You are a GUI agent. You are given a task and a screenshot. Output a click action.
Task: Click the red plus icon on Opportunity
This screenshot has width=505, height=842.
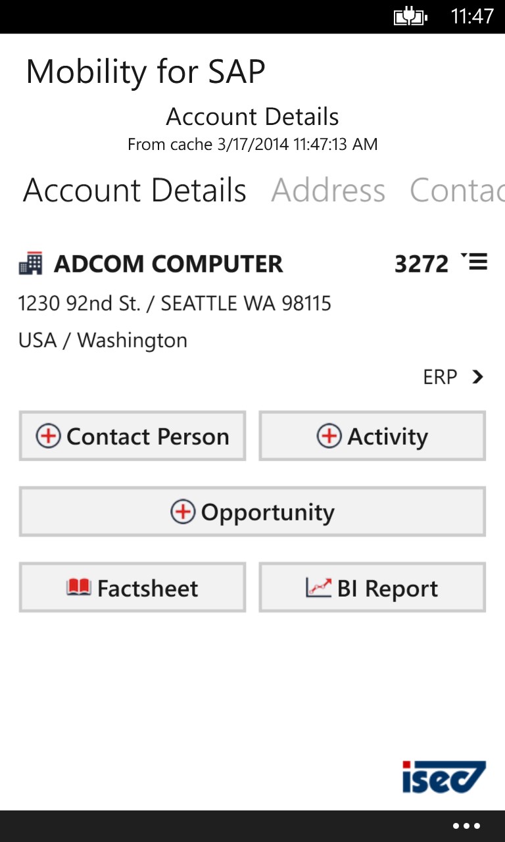(183, 512)
